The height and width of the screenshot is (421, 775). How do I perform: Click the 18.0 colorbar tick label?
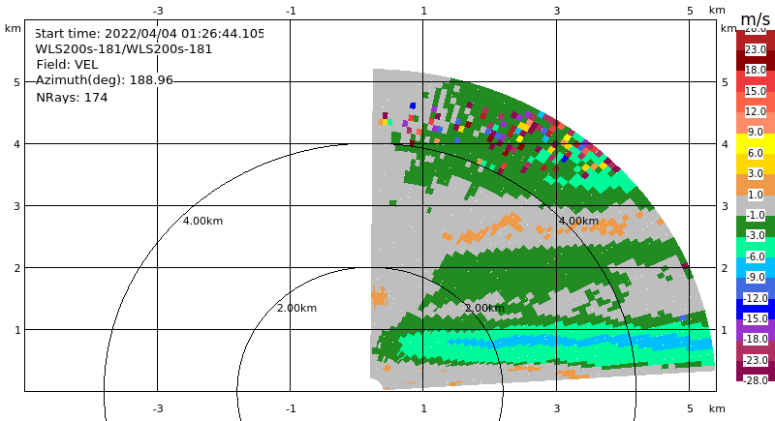click(756, 70)
